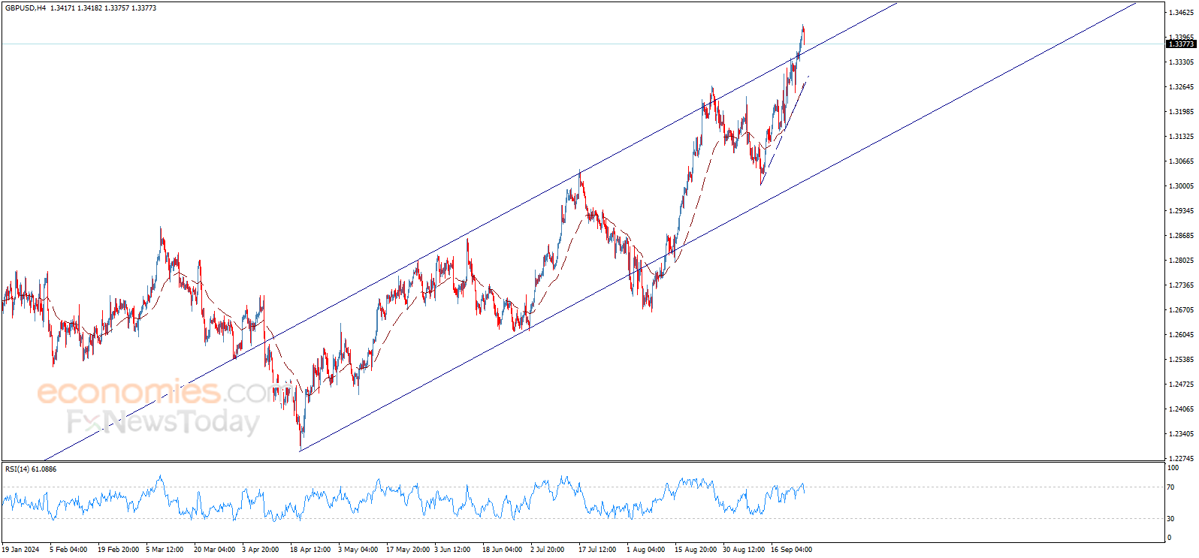
Task: Click the 1.33965 price axis label
Action: tap(1181, 37)
